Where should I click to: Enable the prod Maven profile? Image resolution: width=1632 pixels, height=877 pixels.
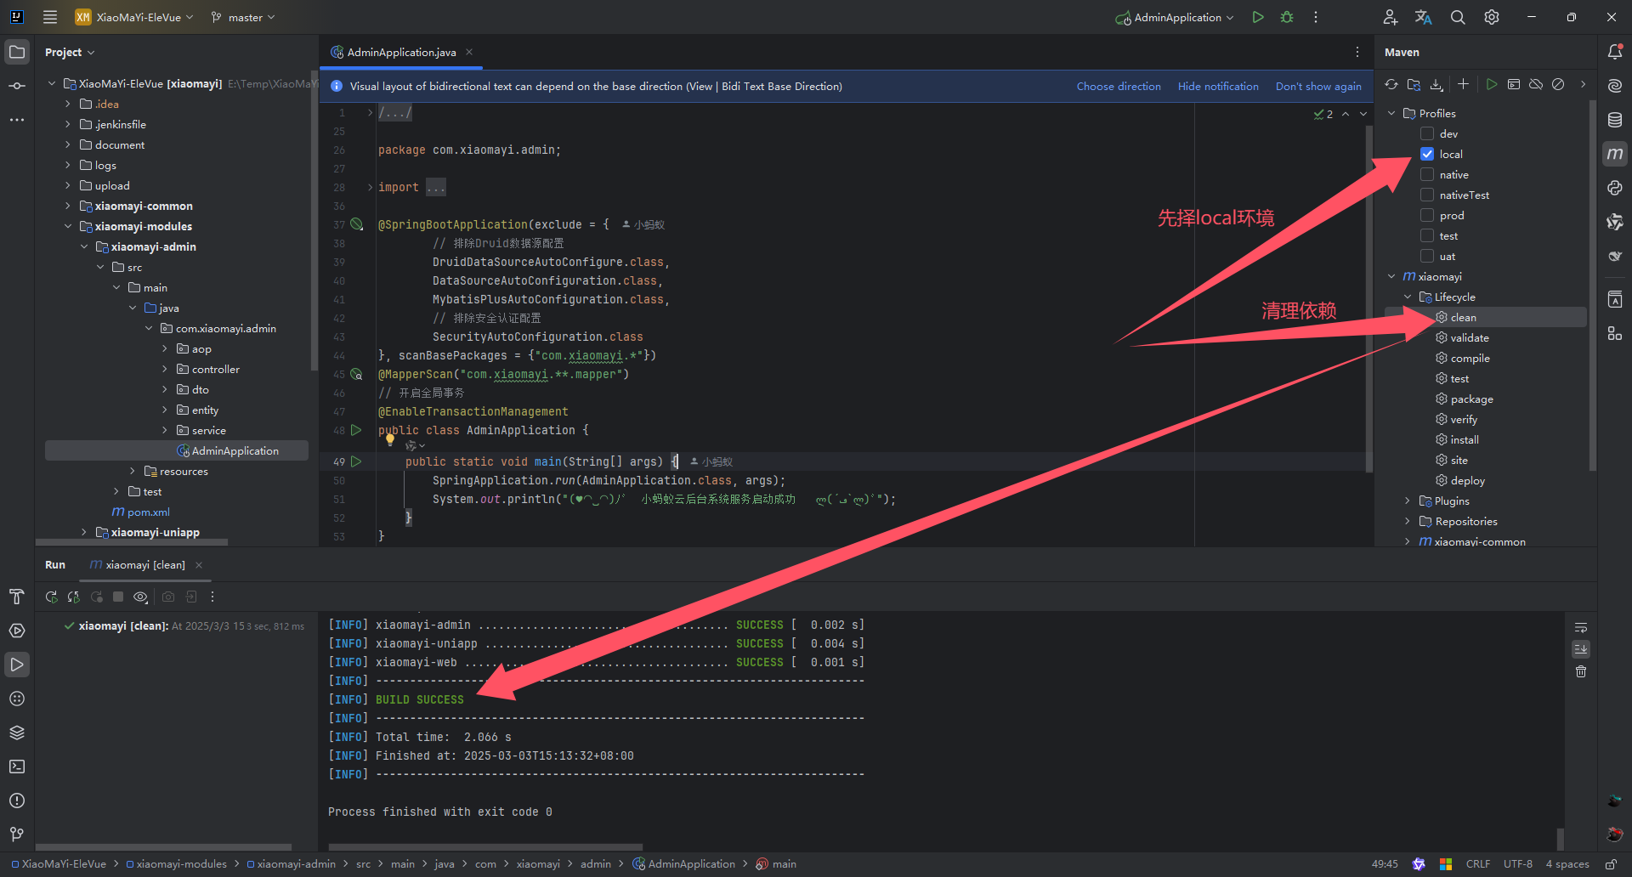(1427, 215)
